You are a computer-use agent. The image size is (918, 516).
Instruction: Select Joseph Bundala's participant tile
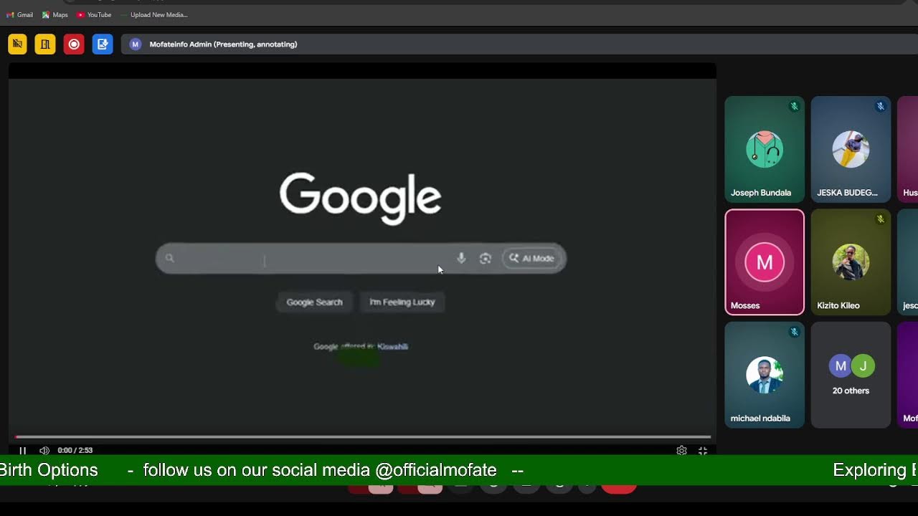click(765, 149)
